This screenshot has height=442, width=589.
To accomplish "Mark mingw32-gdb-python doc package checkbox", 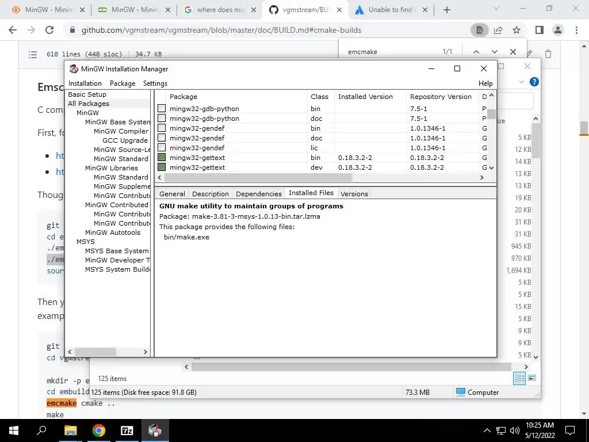I will point(162,119).
